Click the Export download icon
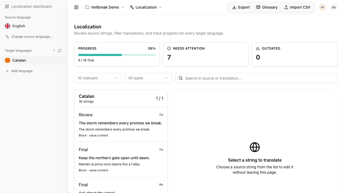 234,7
